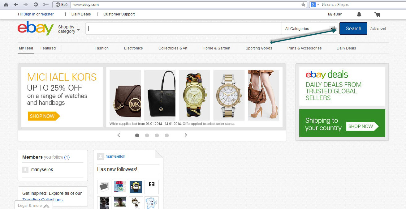Click manysellok avatar in Members list
This screenshot has width=406, height=209.
point(25,170)
